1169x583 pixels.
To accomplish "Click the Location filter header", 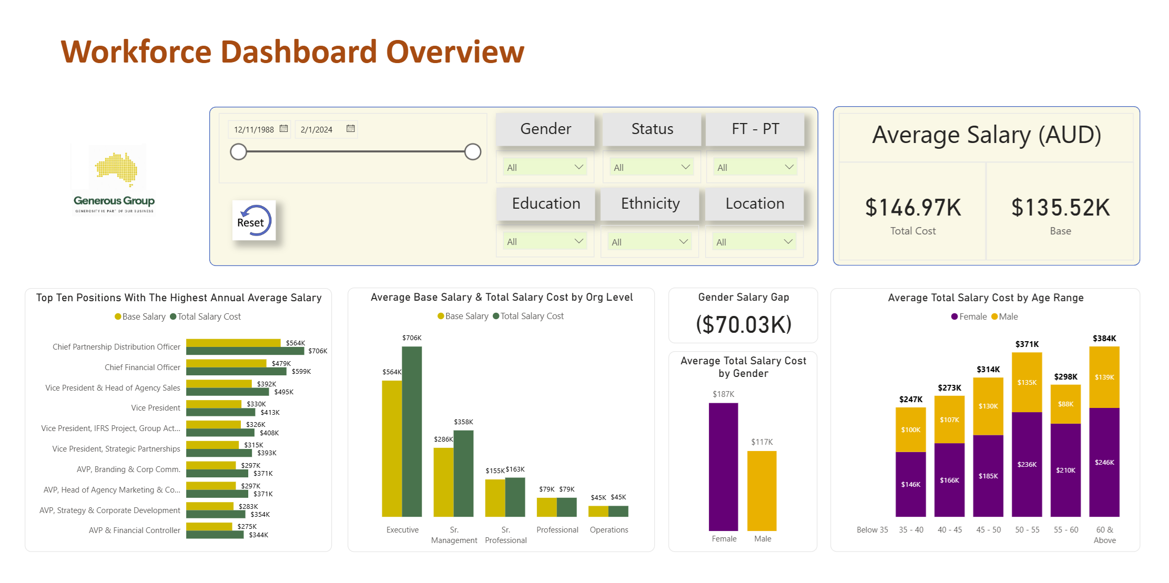I will pyautogui.click(x=755, y=204).
